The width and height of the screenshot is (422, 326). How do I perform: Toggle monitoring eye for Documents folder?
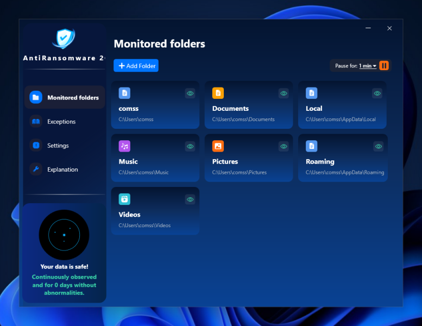(284, 93)
